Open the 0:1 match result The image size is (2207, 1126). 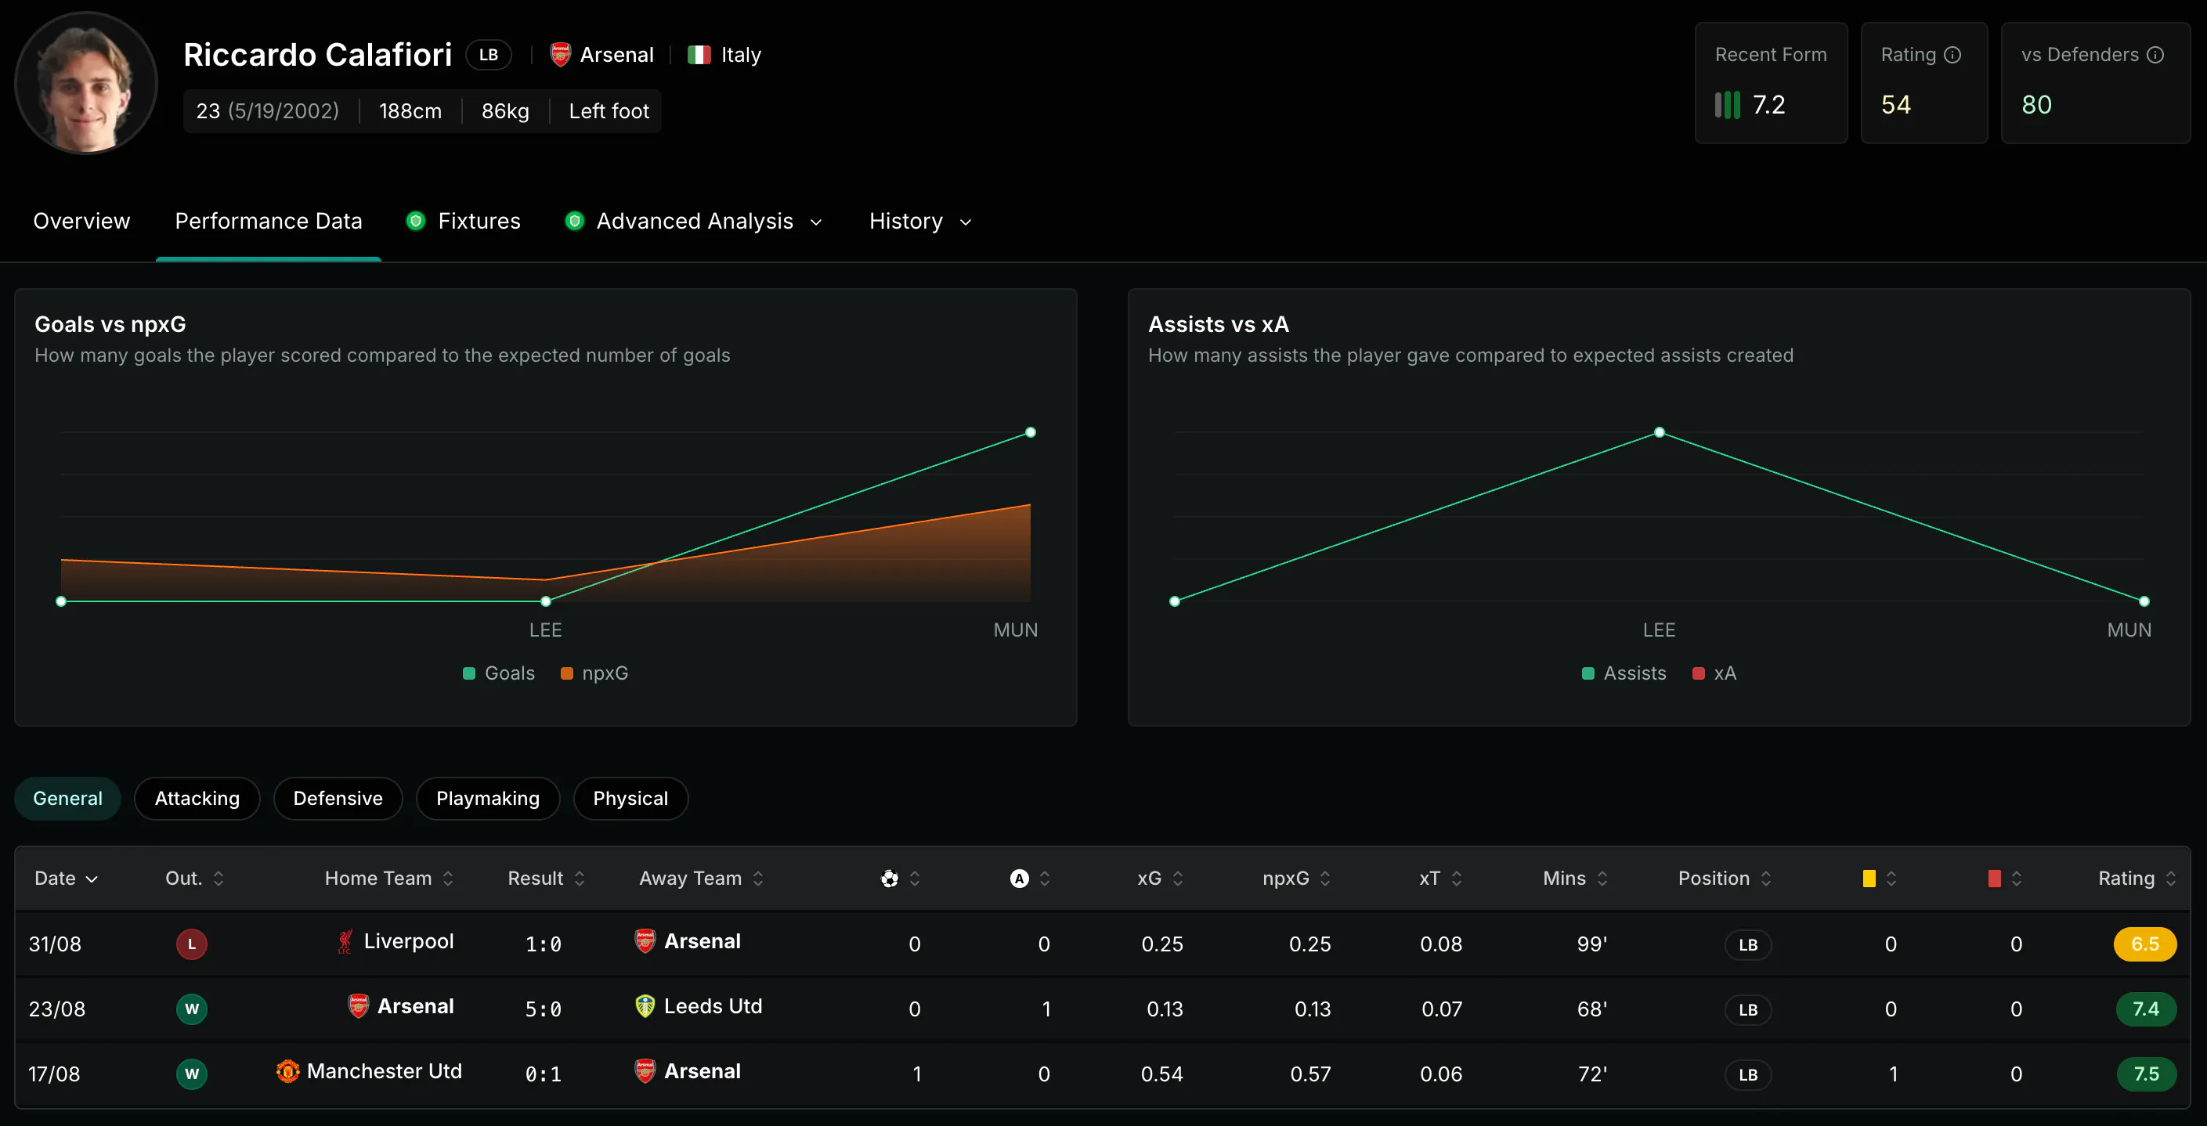544,1074
